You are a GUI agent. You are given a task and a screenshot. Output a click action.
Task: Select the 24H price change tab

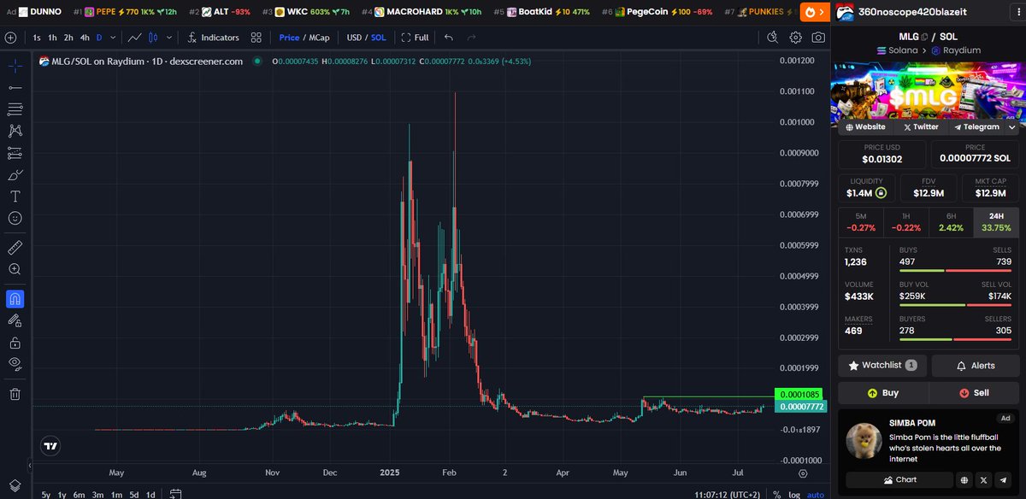pos(997,222)
